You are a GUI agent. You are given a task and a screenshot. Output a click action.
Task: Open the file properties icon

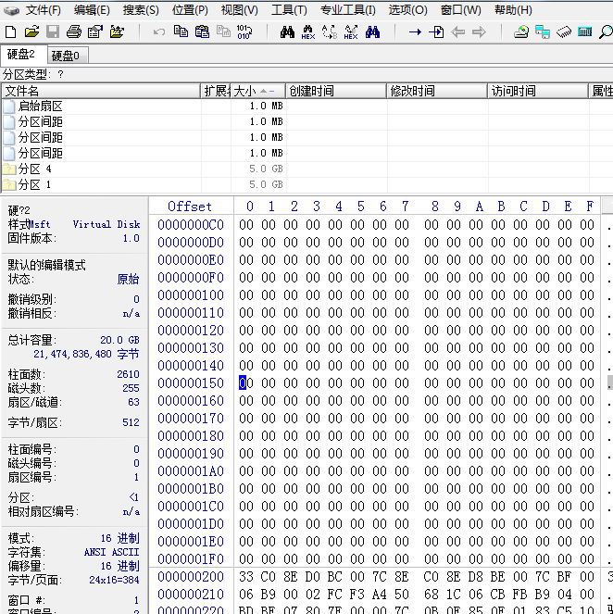[x=94, y=31]
